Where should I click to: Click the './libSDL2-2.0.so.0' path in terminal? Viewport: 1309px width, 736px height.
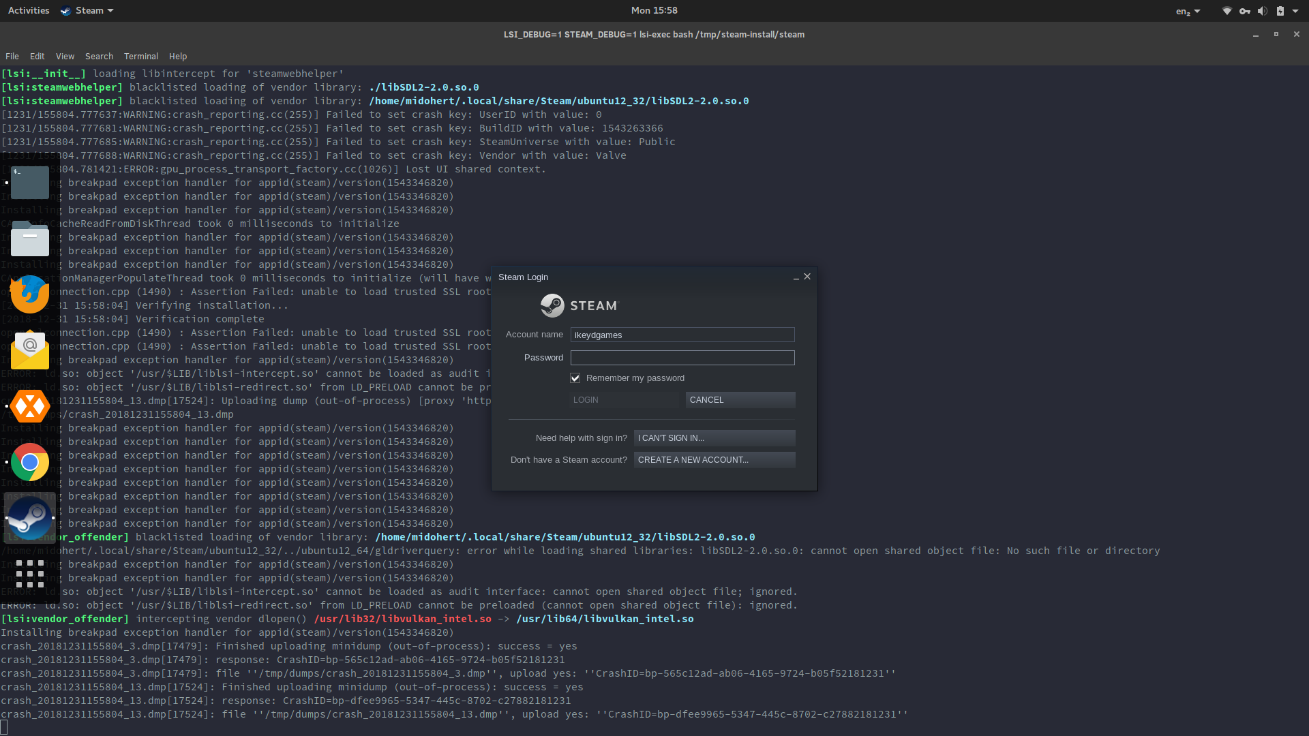[424, 87]
